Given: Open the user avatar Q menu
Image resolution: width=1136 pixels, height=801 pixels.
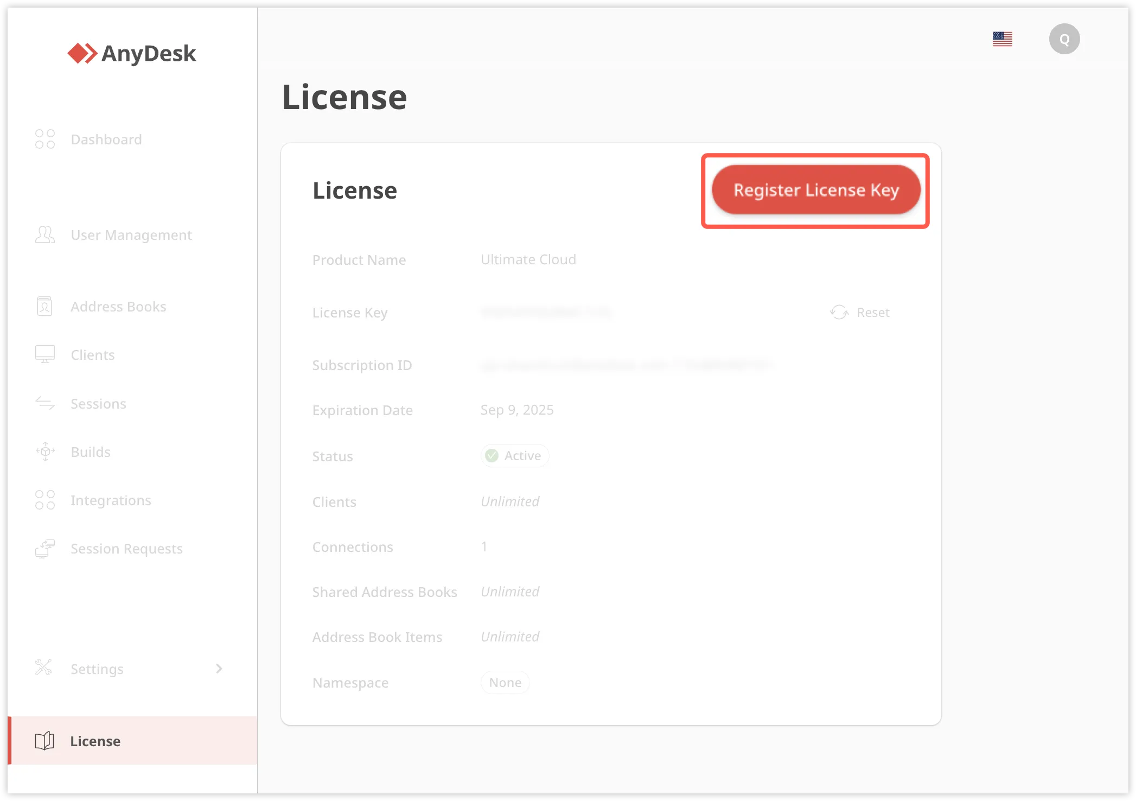Looking at the screenshot, I should click(x=1064, y=39).
